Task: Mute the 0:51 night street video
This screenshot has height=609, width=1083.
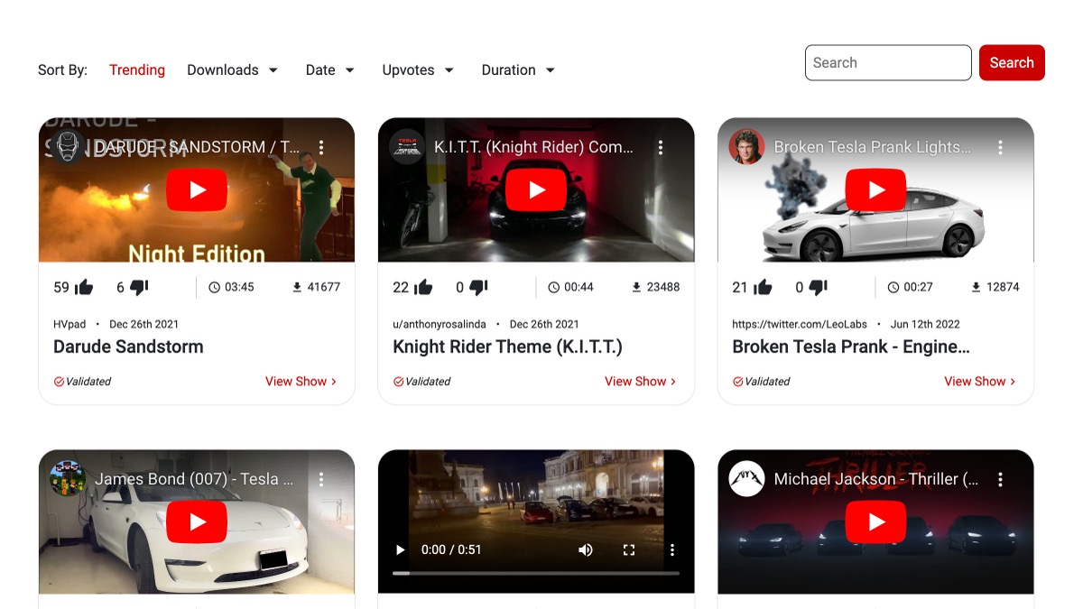Action: 586,549
